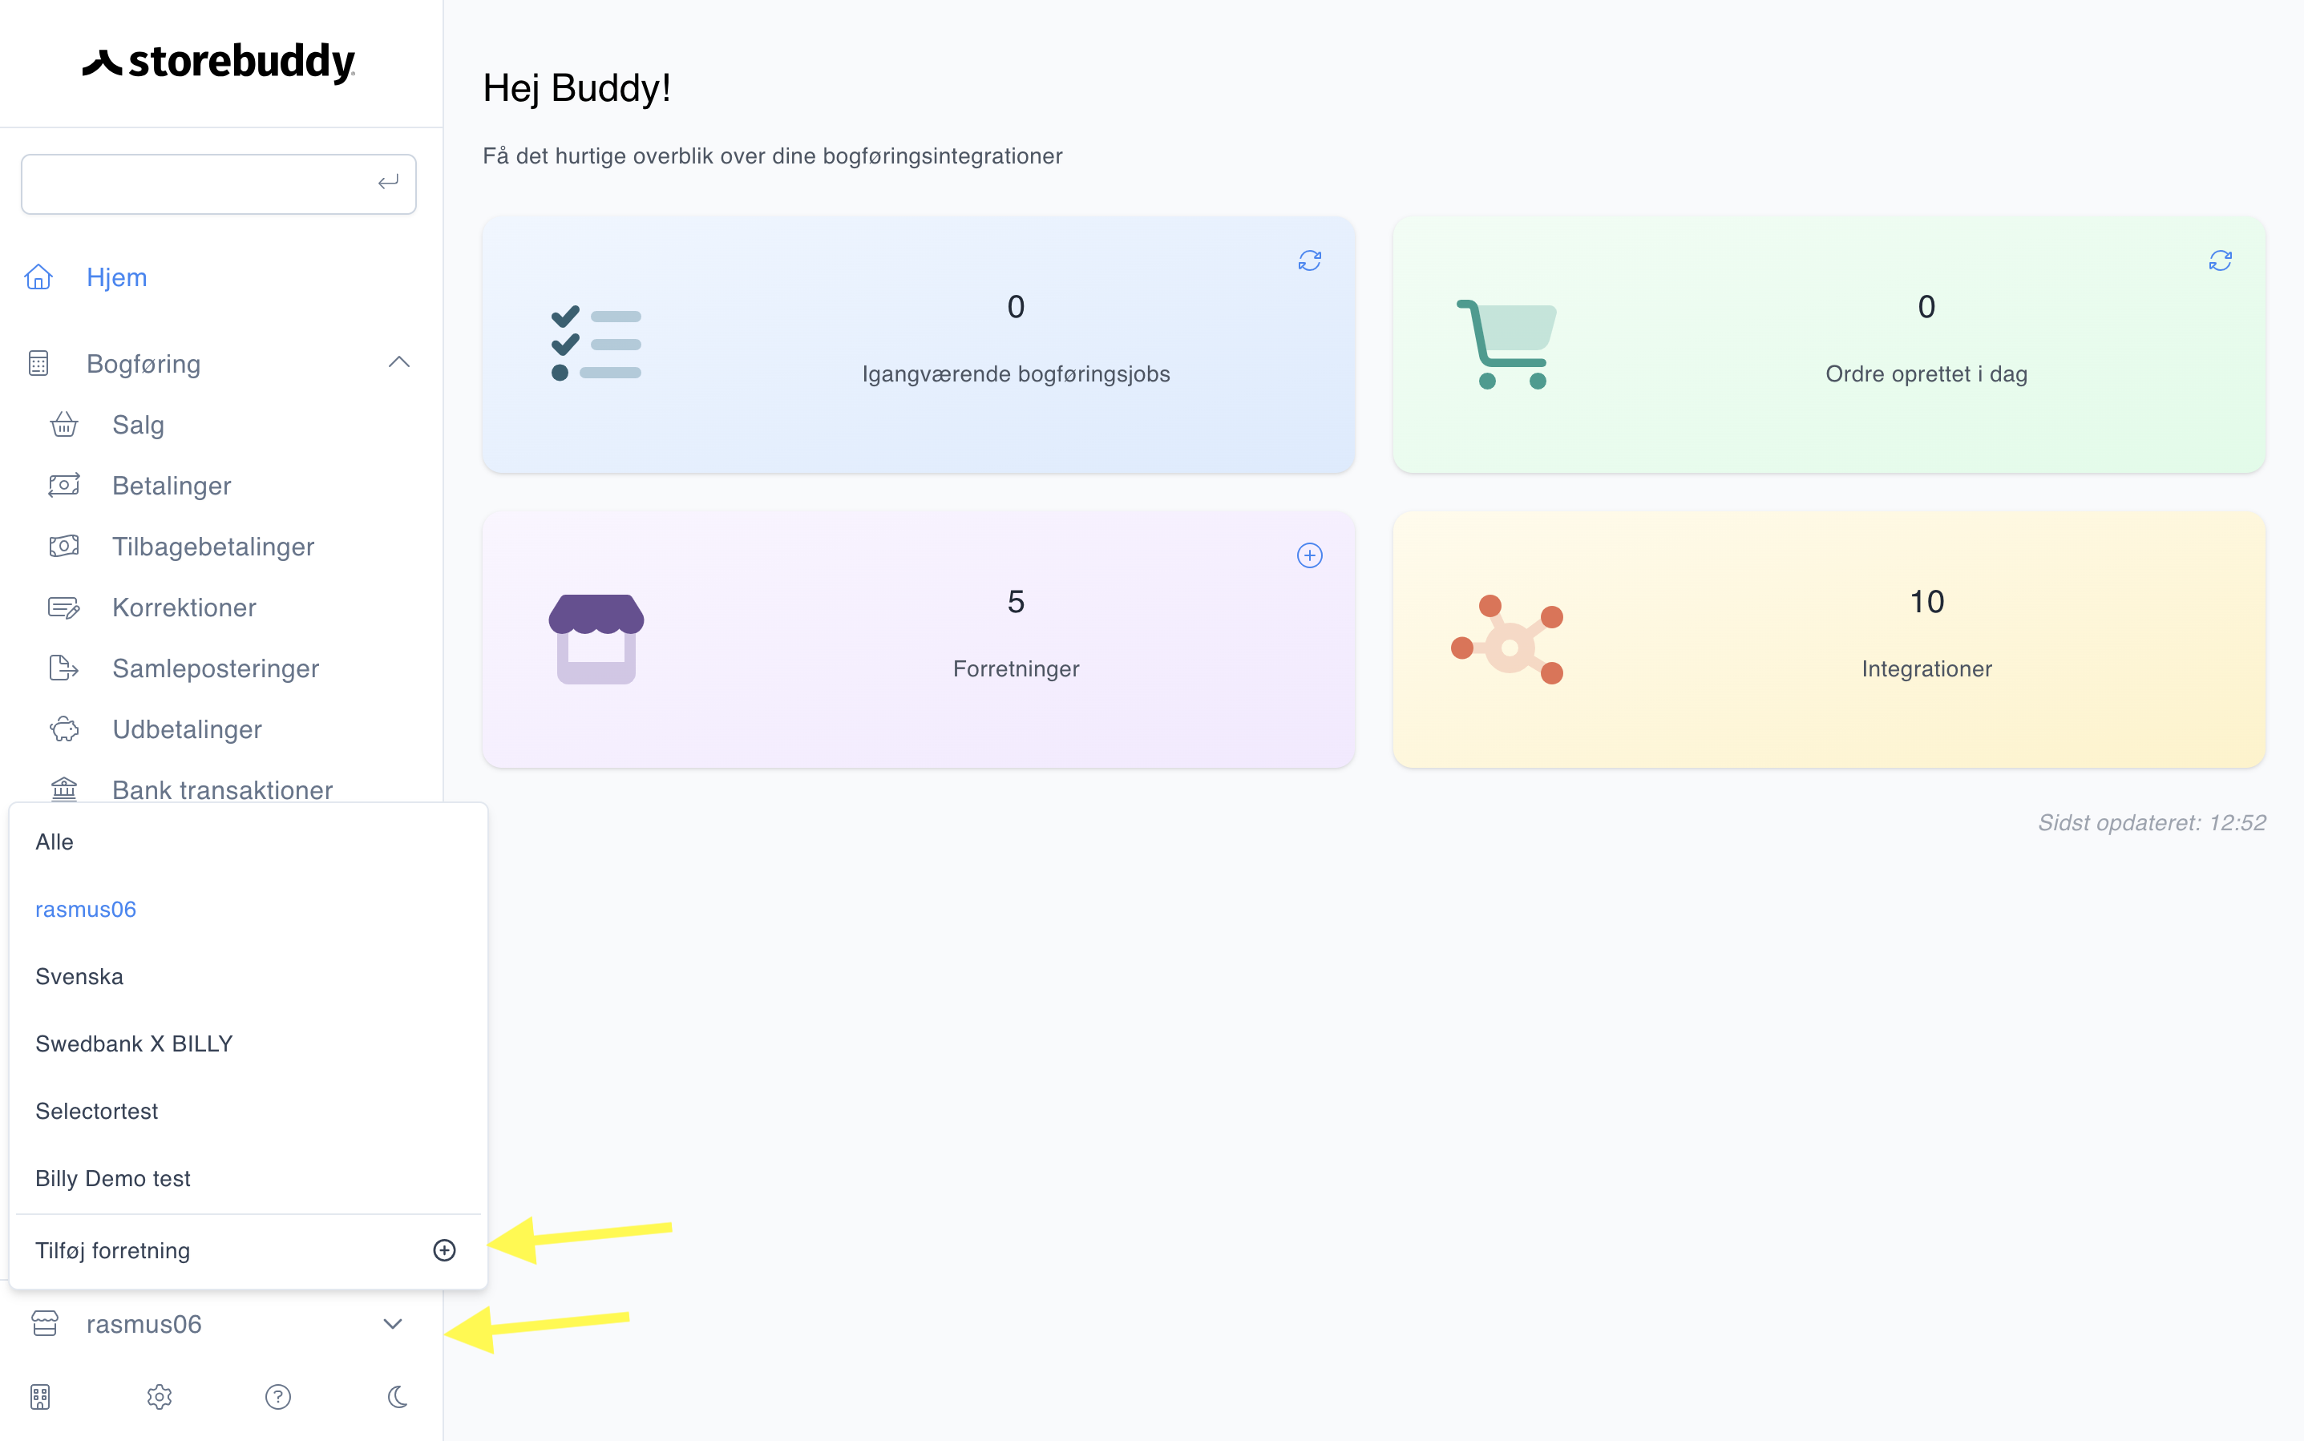Click the storebuddy logo
The height and width of the screenshot is (1441, 2304).
point(218,62)
